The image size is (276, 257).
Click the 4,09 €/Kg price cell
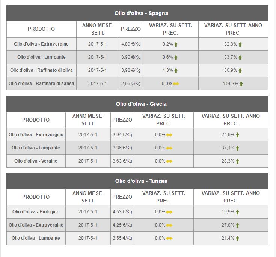click(131, 44)
